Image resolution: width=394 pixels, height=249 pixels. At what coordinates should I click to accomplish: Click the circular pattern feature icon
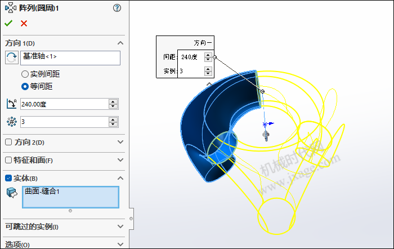(x=10, y=8)
